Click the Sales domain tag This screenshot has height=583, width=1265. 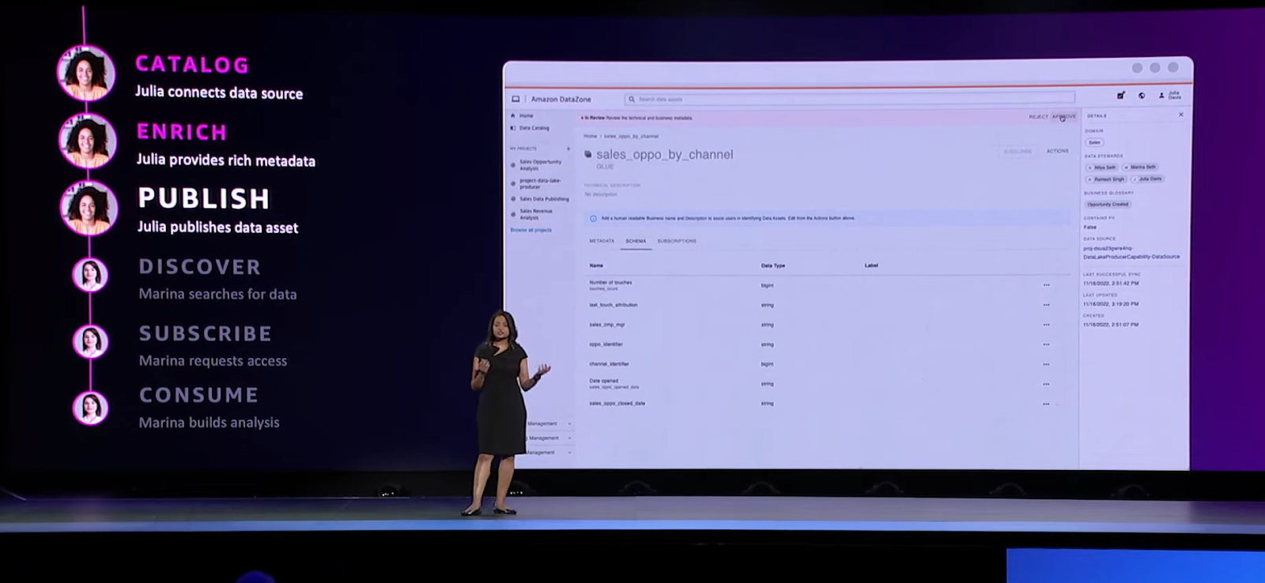[x=1094, y=142]
